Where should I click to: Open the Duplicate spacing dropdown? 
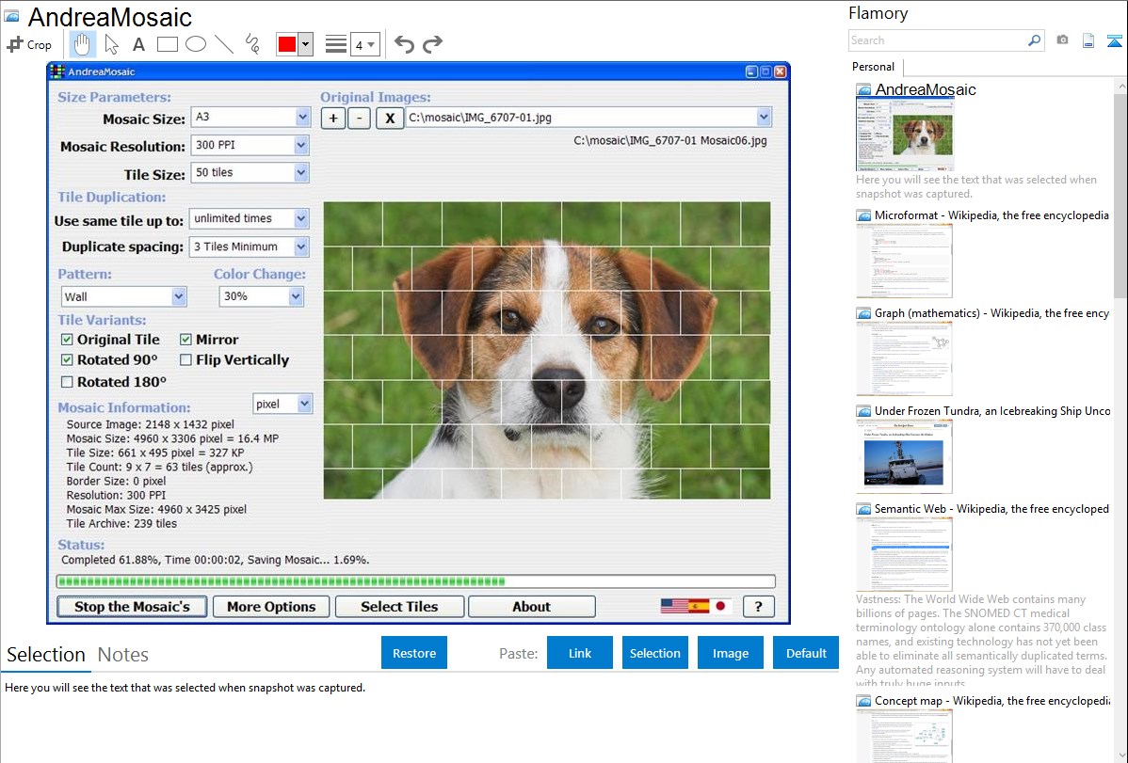[x=301, y=246]
